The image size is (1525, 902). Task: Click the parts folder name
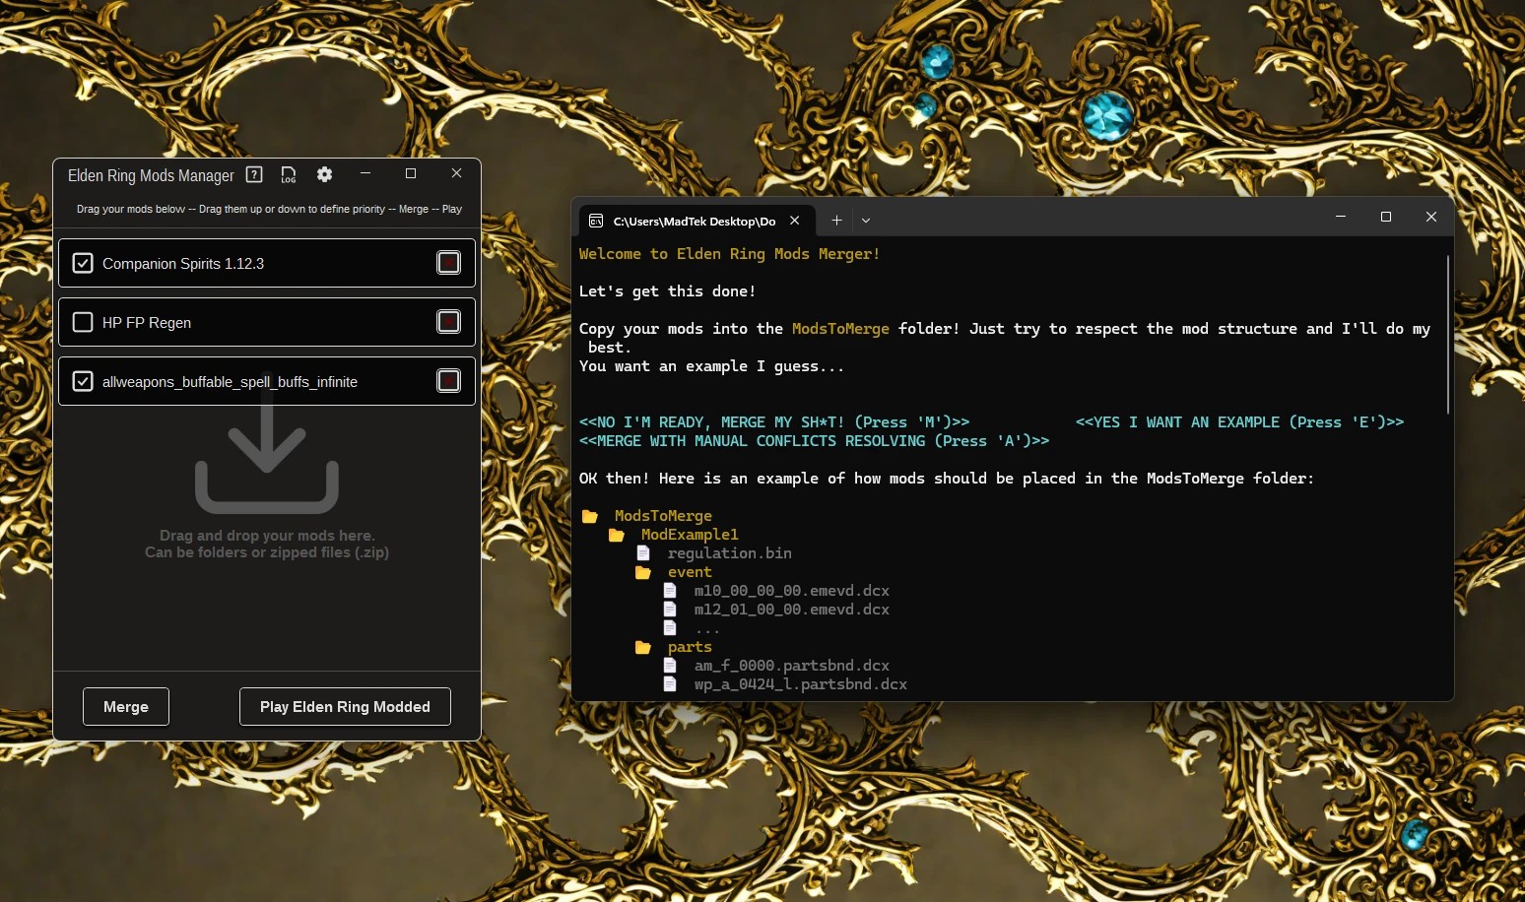pyautogui.click(x=690, y=647)
